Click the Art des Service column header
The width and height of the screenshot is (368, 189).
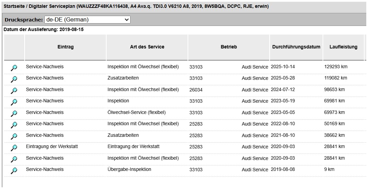point(147,47)
